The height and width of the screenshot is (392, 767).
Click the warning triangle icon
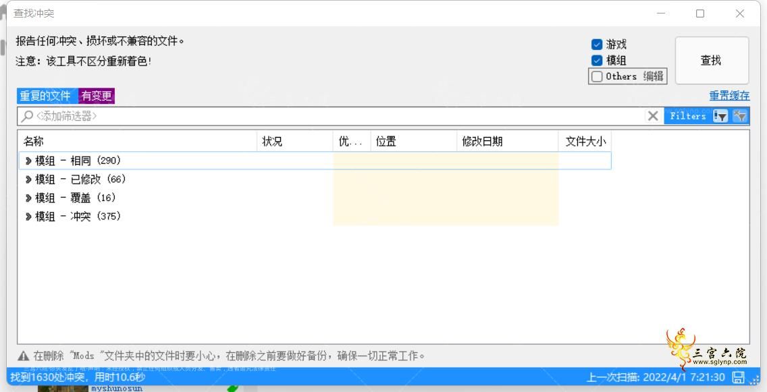coord(24,356)
